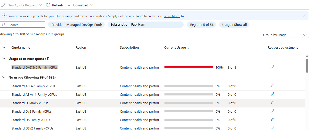Screen dimensions: 310x130
Task: Click the scrollbar up arrow
Action: pyautogui.click(x=307, y=56)
